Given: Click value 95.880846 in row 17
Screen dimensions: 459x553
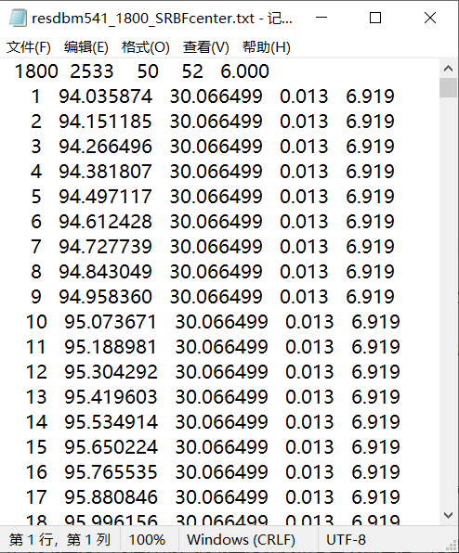Looking at the screenshot, I should (x=111, y=497).
